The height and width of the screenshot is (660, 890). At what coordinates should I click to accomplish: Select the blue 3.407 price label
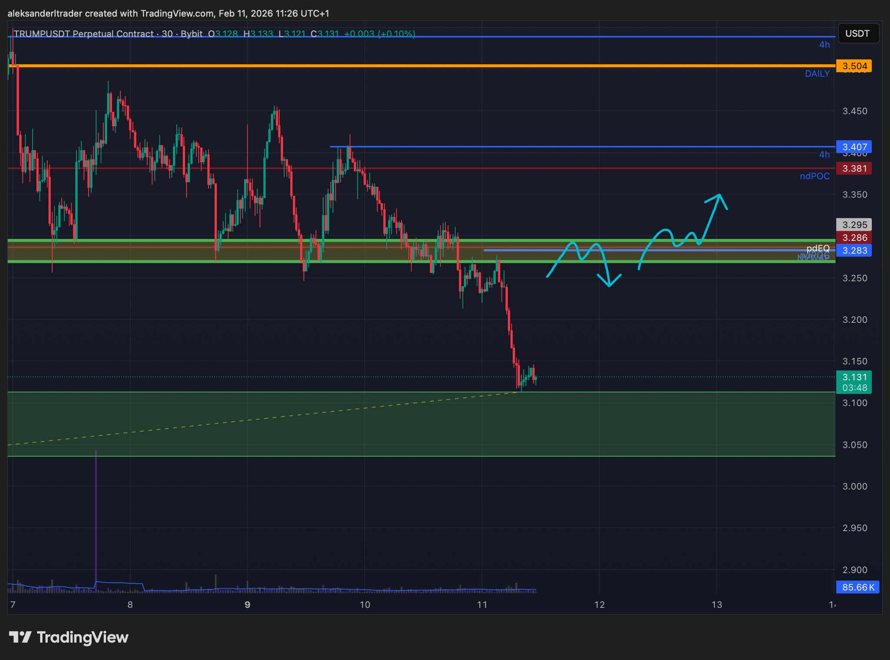click(x=854, y=147)
